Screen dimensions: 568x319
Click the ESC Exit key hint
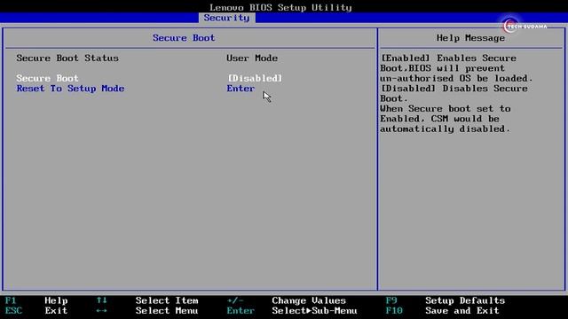click(x=36, y=311)
